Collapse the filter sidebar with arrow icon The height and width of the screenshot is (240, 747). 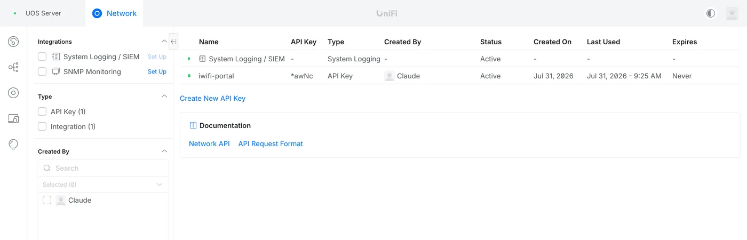(173, 42)
